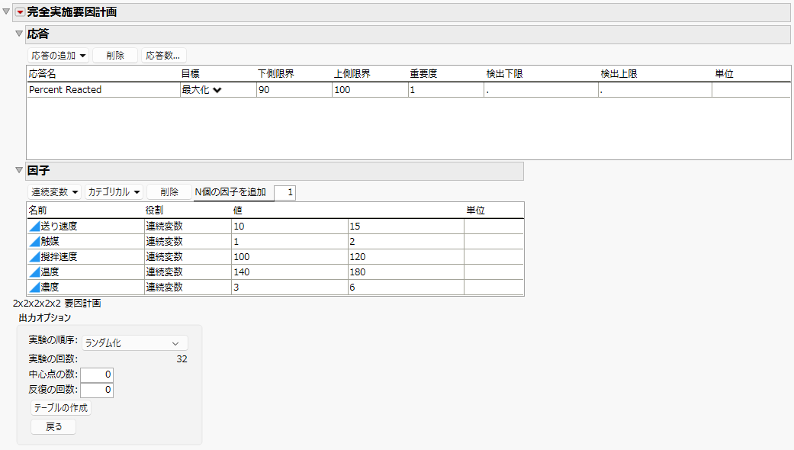Edit the high value 120 for 撹拌速度
The width and height of the screenshot is (794, 450).
(x=406, y=256)
